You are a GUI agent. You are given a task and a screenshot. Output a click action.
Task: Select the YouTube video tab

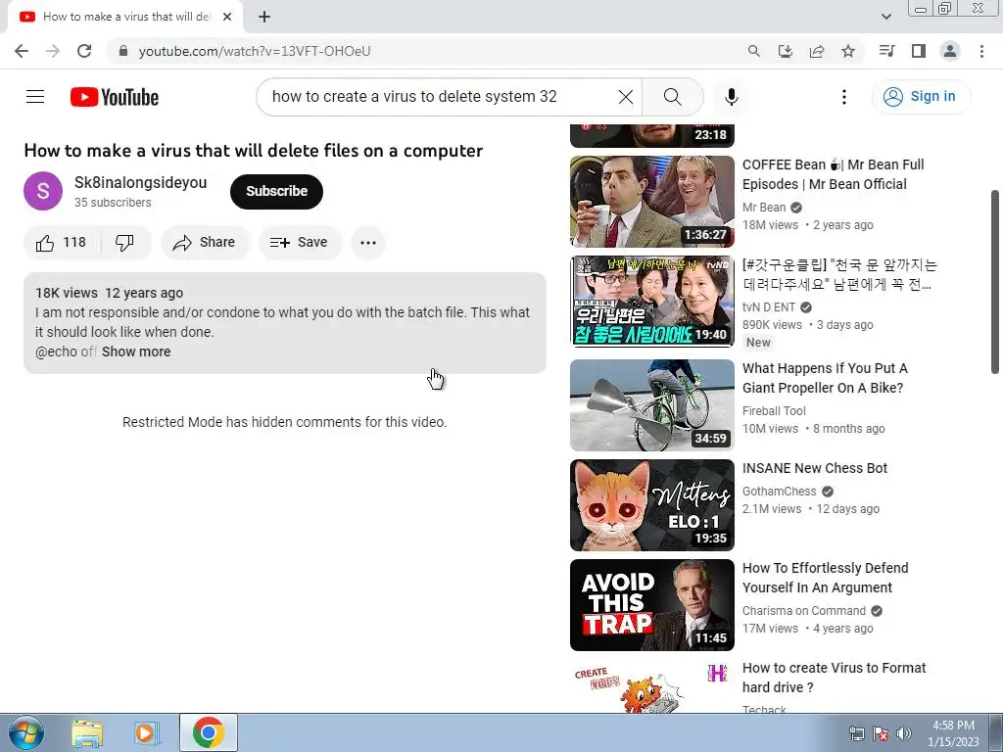124,17
